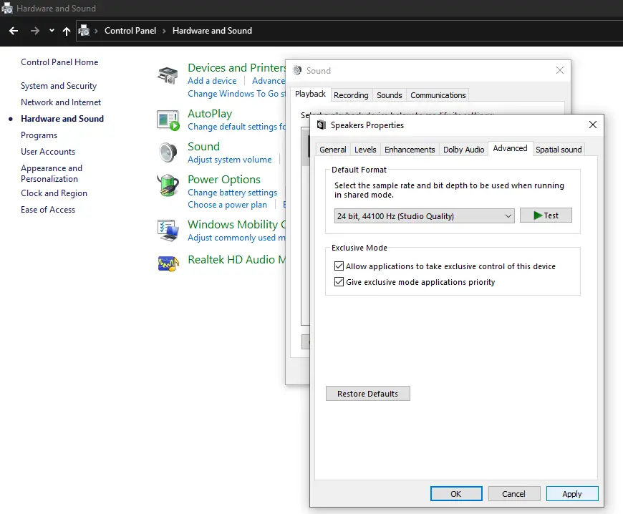Click the Hardware and Sound window title icon
The height and width of the screenshot is (514, 623).
[7, 8]
